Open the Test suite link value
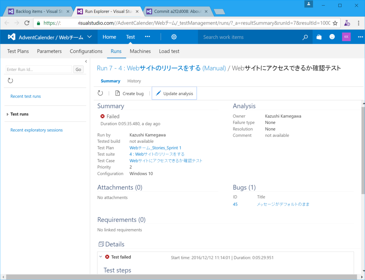Screen dimensions: 365x280 pos(157,154)
